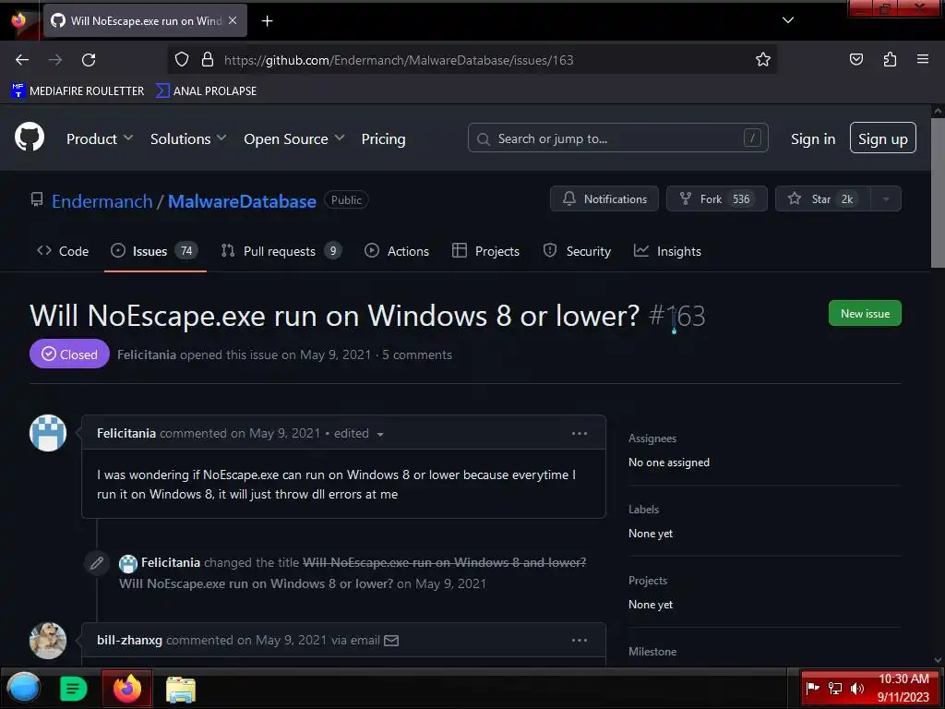Switch to the Pull requests tab

pyautogui.click(x=281, y=251)
